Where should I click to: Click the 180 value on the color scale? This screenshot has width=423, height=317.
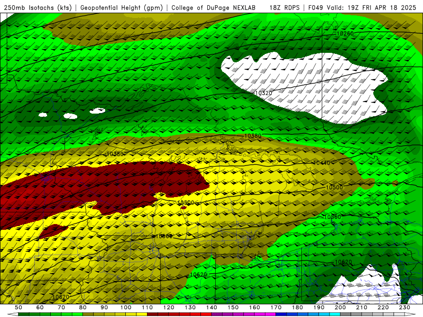point(297,307)
